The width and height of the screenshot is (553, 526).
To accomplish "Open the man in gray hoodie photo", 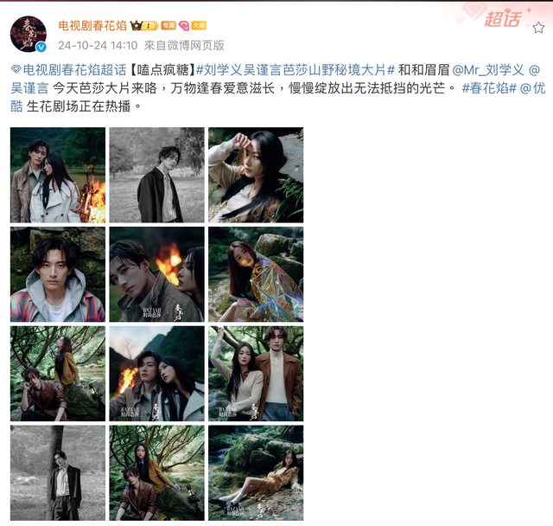I will click(x=58, y=274).
